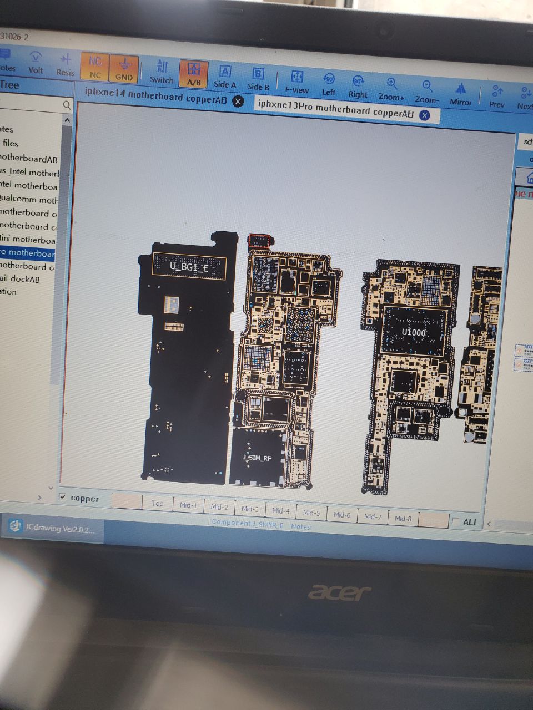Select the Mid-2 layer tab
The image size is (533, 710).
point(219,507)
